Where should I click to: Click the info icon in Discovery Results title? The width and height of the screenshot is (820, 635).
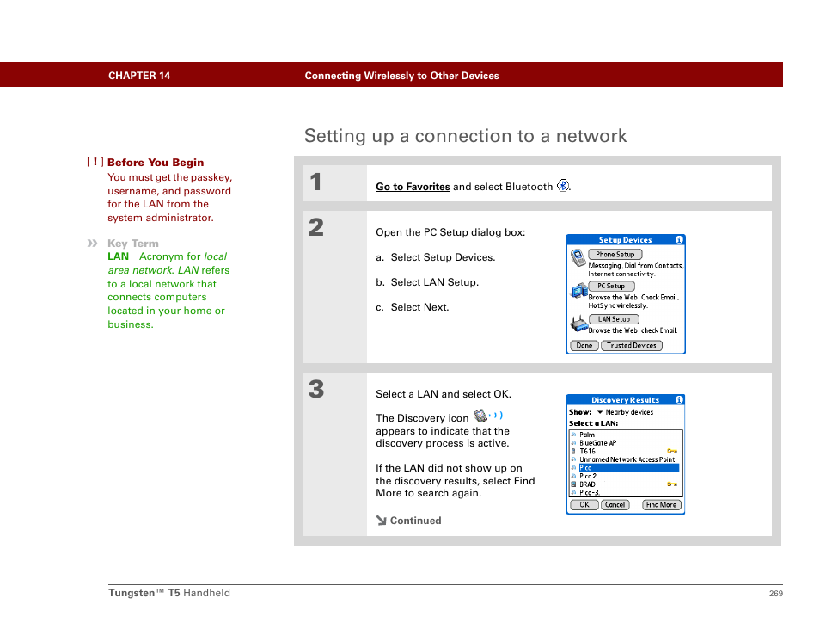[x=679, y=399]
